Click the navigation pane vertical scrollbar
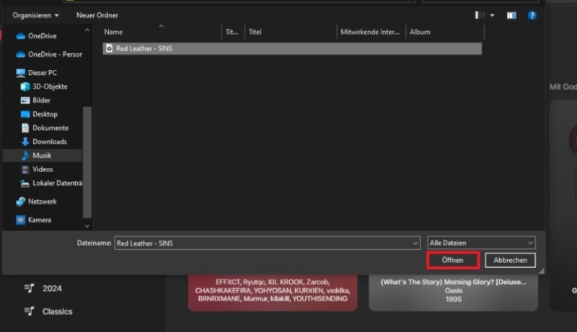The width and height of the screenshot is (577, 332). [87, 158]
